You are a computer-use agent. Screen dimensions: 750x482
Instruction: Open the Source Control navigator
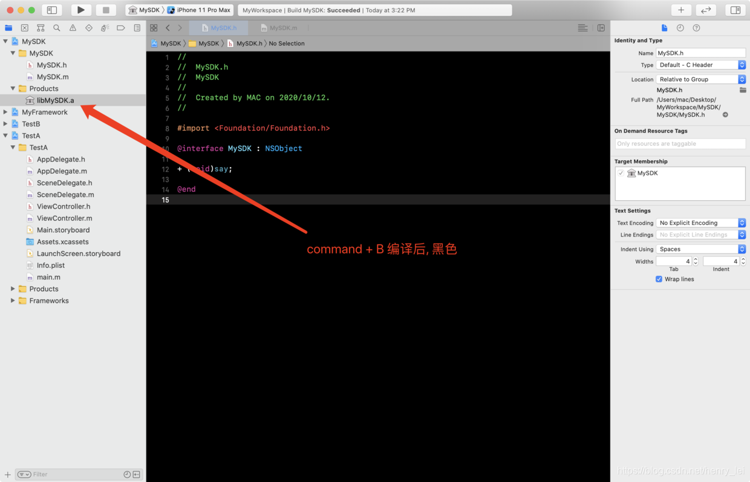[25, 28]
